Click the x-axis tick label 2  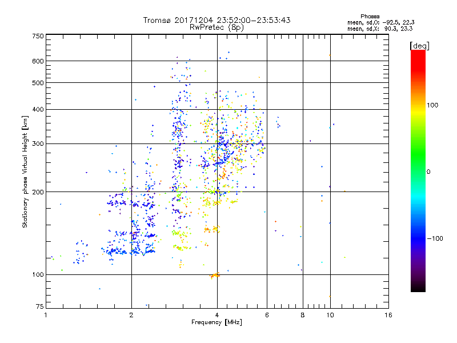pyautogui.click(x=131, y=315)
